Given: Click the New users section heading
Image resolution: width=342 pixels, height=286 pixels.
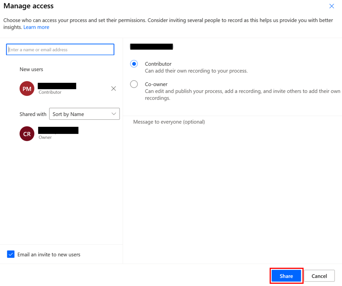Looking at the screenshot, I should pyautogui.click(x=32, y=69).
